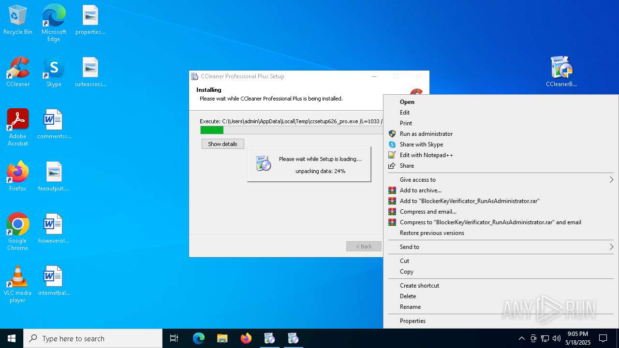Show hidden system tray icons
This screenshot has height=348, width=619.
click(x=521, y=338)
